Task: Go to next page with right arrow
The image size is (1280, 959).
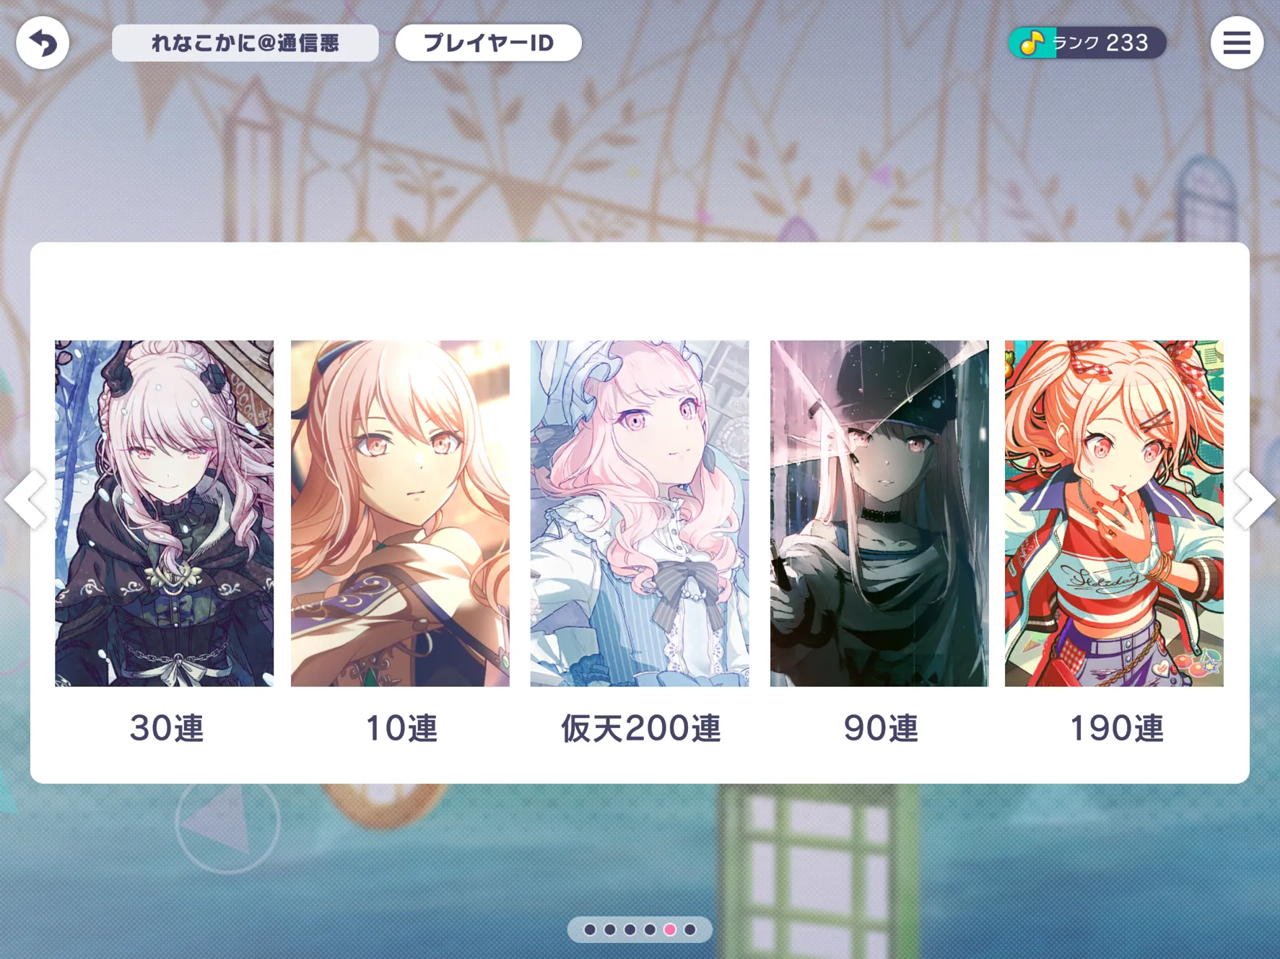Action: click(x=1255, y=499)
